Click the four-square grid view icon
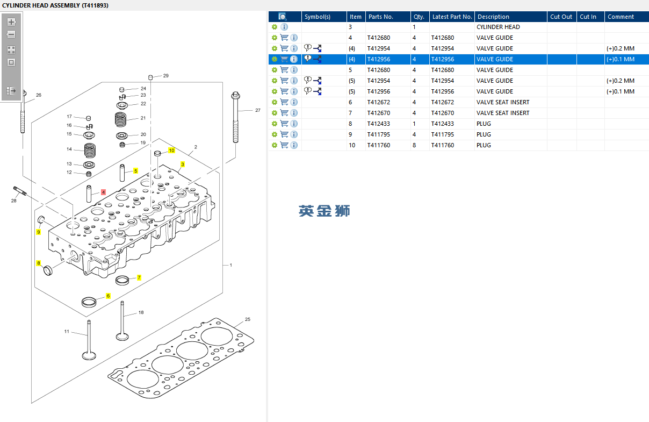This screenshot has height=422, width=649. coord(11,49)
